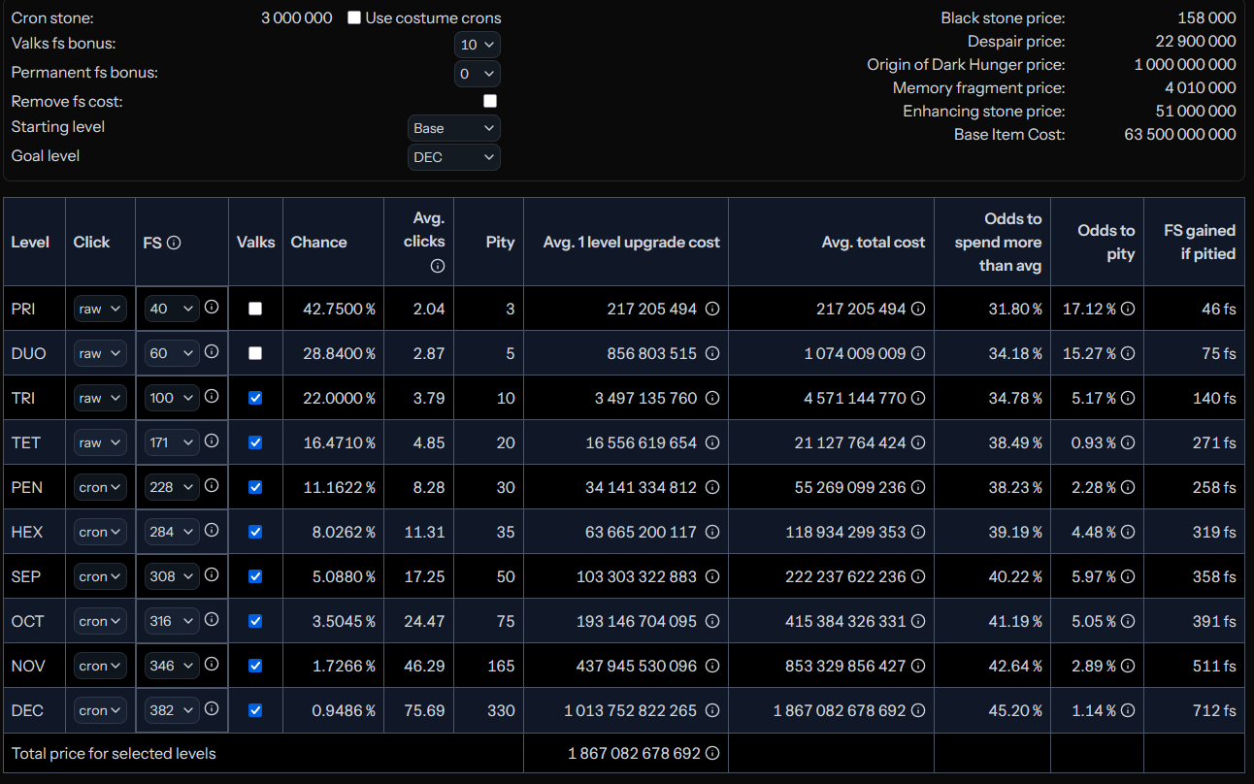
Task: Open the Goal level DEC dropdown
Action: (453, 157)
